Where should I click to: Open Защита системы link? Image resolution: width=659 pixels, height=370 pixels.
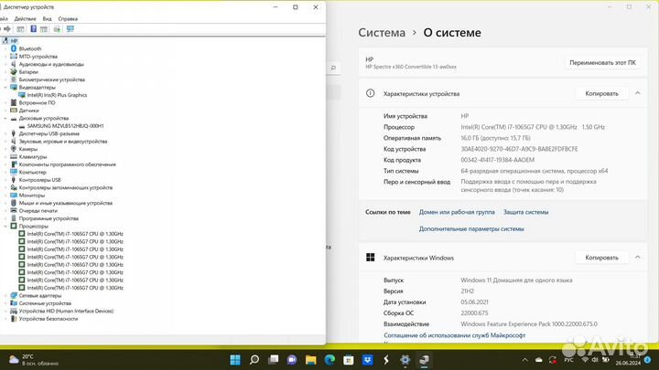(x=525, y=212)
